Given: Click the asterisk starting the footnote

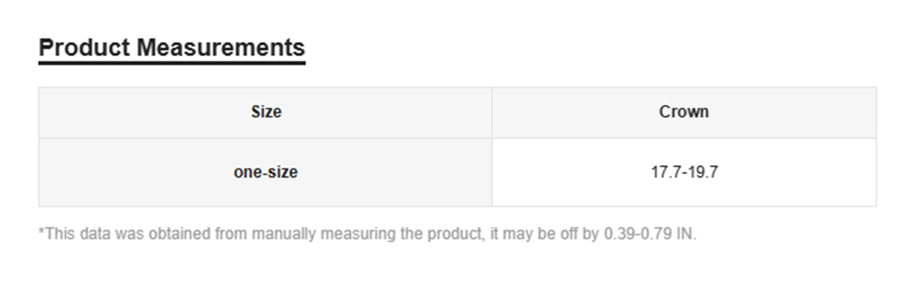Looking at the screenshot, I should point(41,232).
